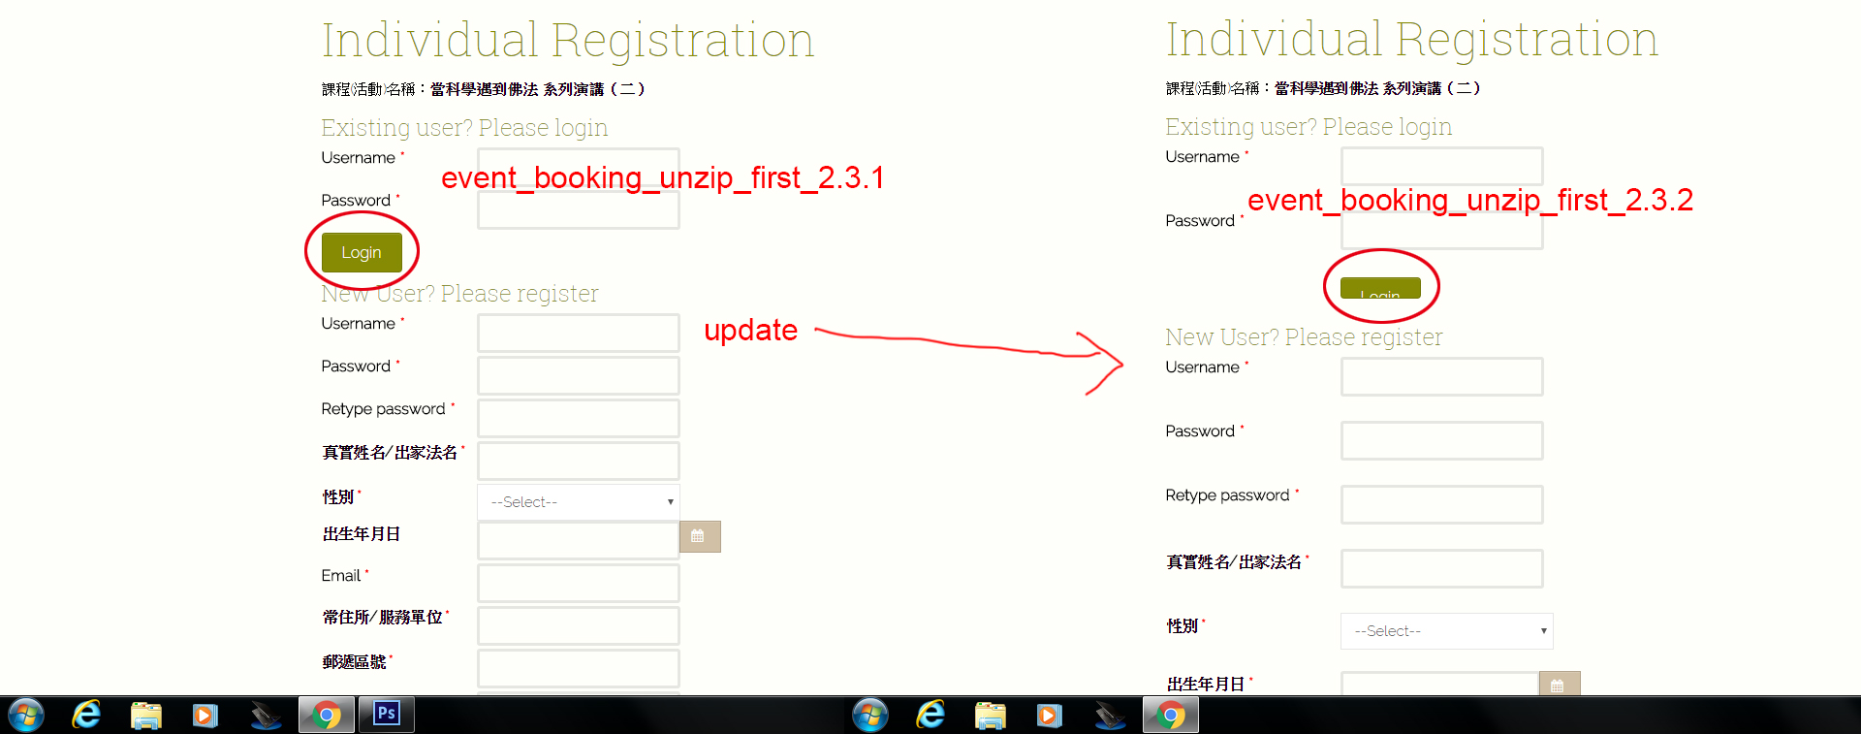Click the Start orb in the right-side taskbar

(870, 716)
